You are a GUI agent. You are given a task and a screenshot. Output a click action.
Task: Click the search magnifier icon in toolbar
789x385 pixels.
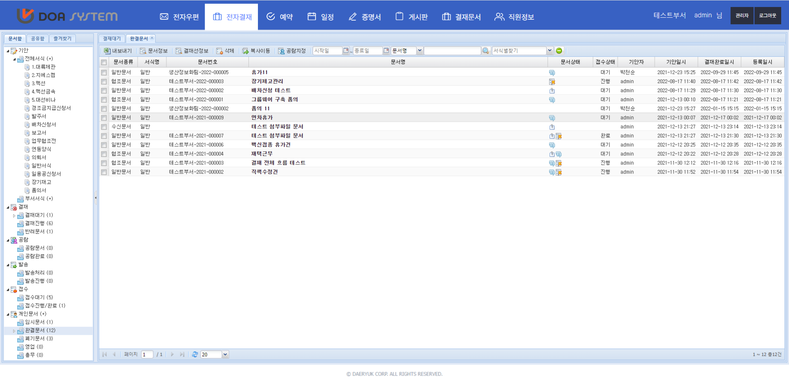coord(486,51)
